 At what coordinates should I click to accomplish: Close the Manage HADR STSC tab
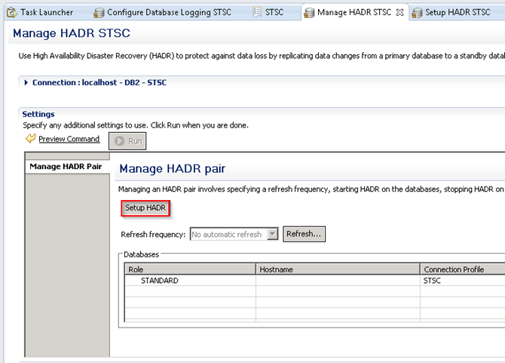(399, 13)
